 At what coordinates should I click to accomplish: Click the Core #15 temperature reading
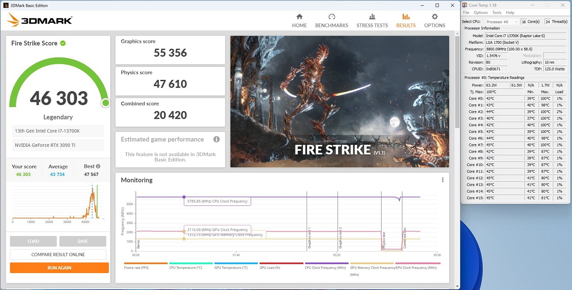point(504,198)
